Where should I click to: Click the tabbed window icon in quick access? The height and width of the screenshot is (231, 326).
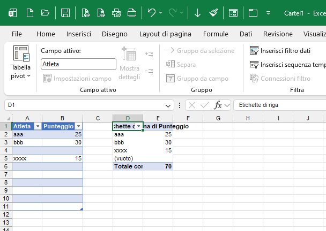click(x=253, y=13)
